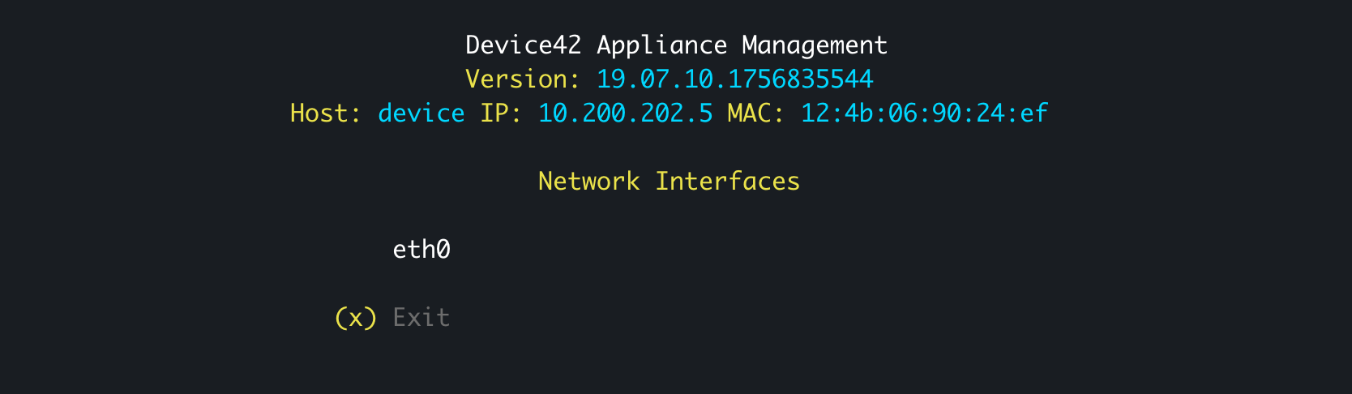
Task: Click the Device42 word in the title
Action: (x=524, y=45)
